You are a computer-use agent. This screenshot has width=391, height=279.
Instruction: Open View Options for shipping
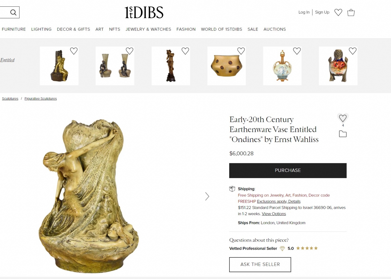(274, 214)
